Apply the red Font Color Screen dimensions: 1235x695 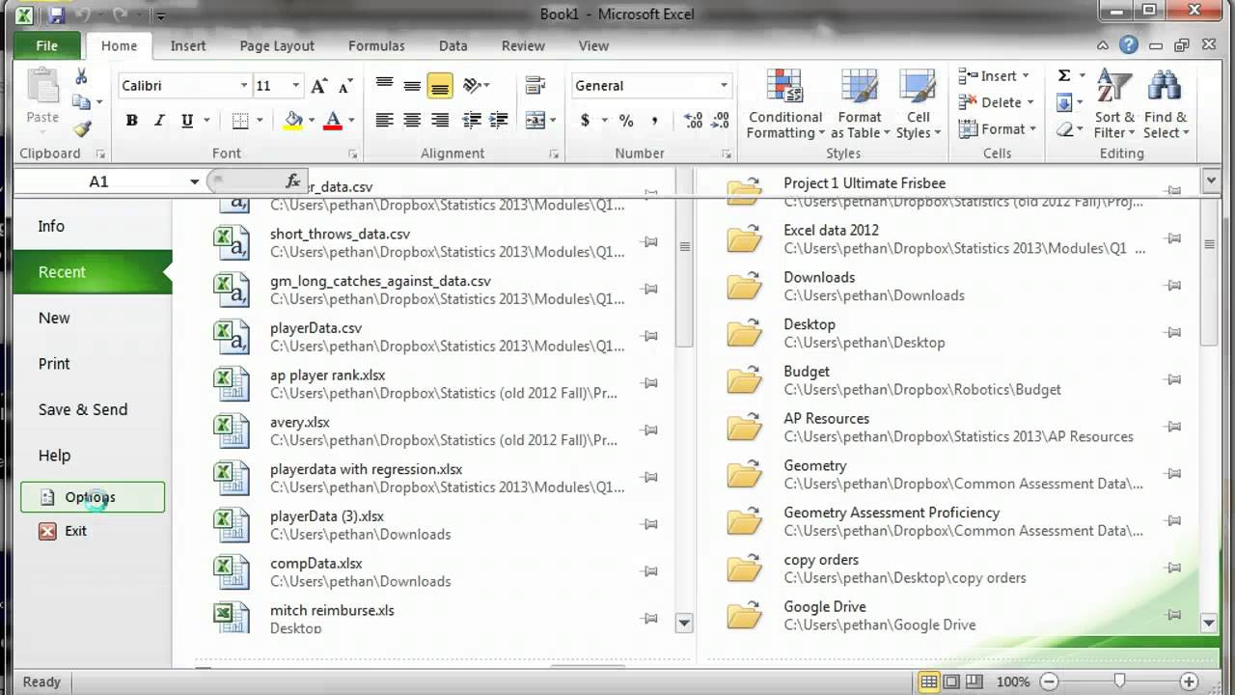point(333,121)
